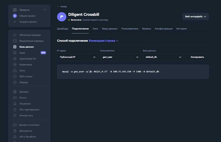The width and height of the screenshot is (221, 142).
Task: Switch to the Бэкапы tab
Action: 146,29
